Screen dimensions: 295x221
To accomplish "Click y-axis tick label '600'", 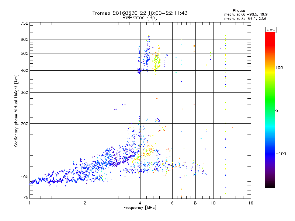I will [x=24, y=39].
